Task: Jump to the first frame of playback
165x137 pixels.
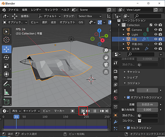Action: (x=83, y=111)
